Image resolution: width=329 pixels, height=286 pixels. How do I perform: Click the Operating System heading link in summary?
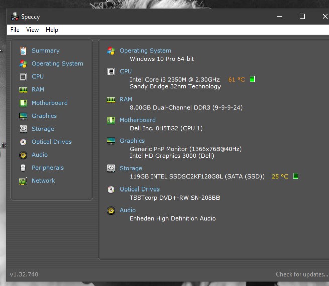click(145, 51)
